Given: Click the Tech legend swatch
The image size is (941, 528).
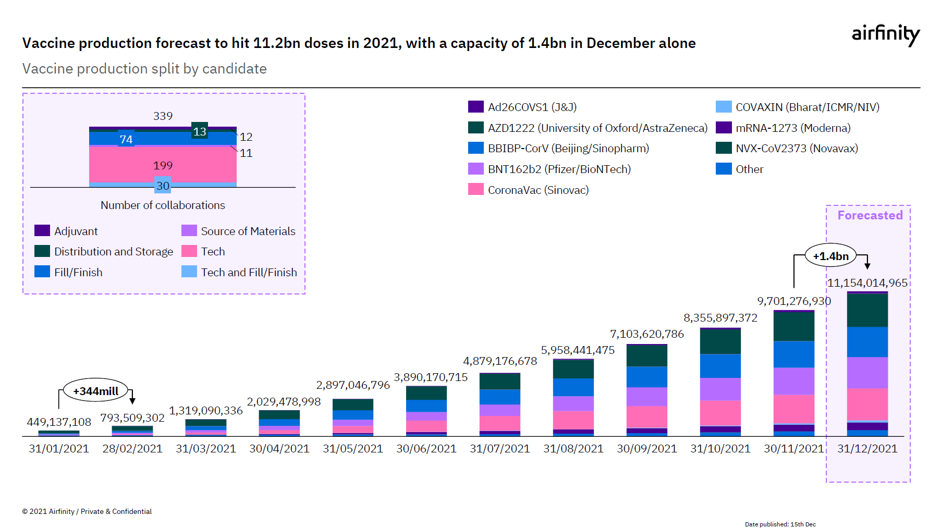Looking at the screenshot, I should (x=189, y=251).
